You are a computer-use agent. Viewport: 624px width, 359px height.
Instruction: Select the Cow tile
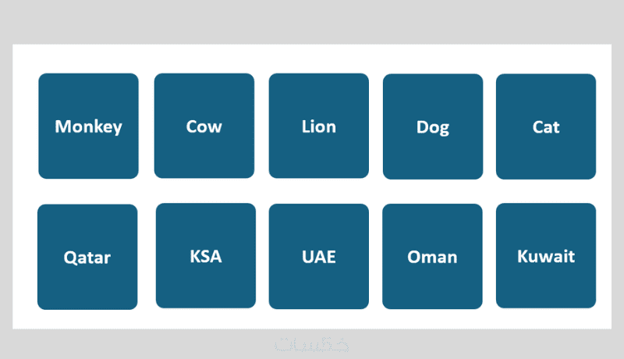click(204, 126)
